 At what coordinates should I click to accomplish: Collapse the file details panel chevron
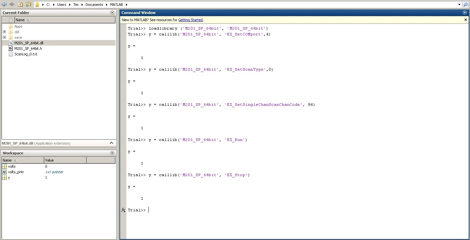coord(111,143)
